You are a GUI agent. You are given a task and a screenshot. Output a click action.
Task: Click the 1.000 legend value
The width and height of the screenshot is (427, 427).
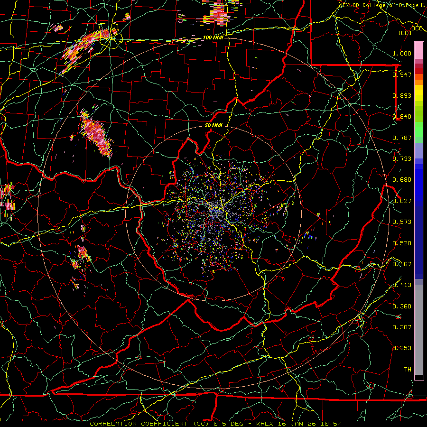click(x=402, y=53)
